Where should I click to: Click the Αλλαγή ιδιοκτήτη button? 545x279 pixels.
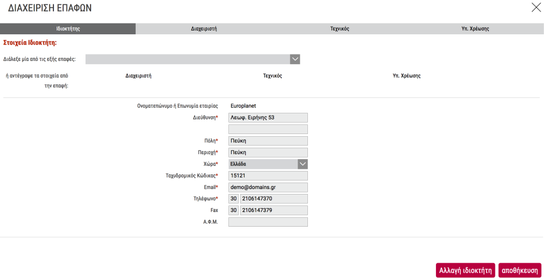pyautogui.click(x=465, y=270)
